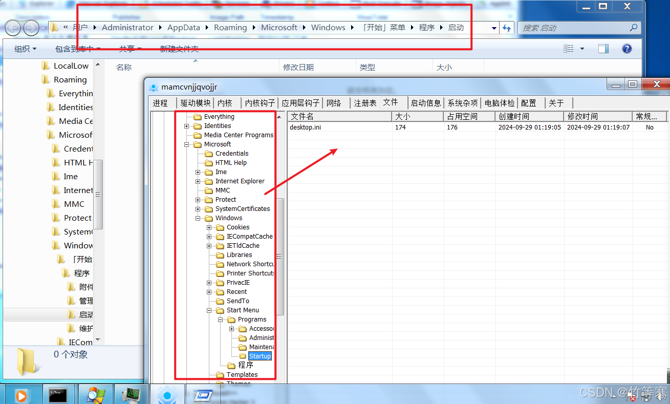Switch to the 进程 tab

click(160, 103)
